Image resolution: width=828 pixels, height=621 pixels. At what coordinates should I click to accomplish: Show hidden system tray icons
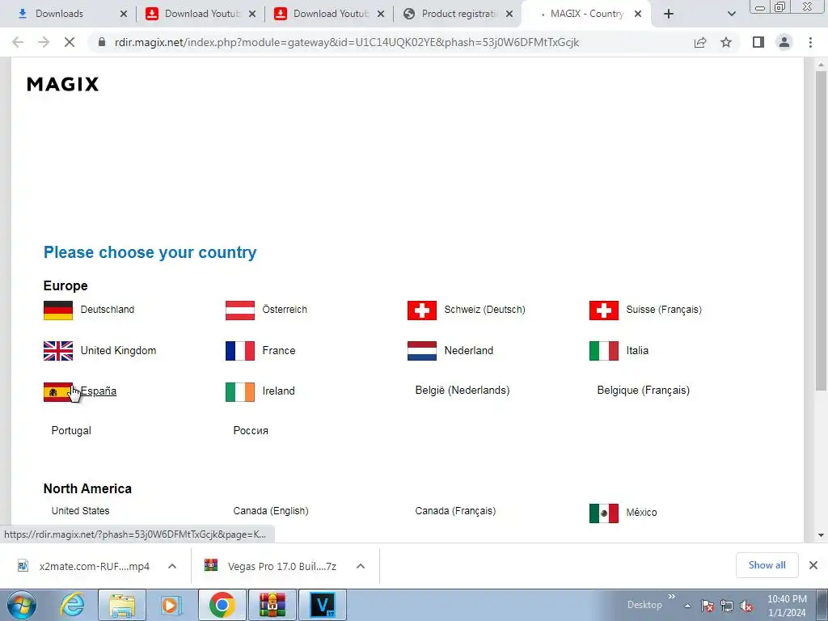click(x=687, y=606)
